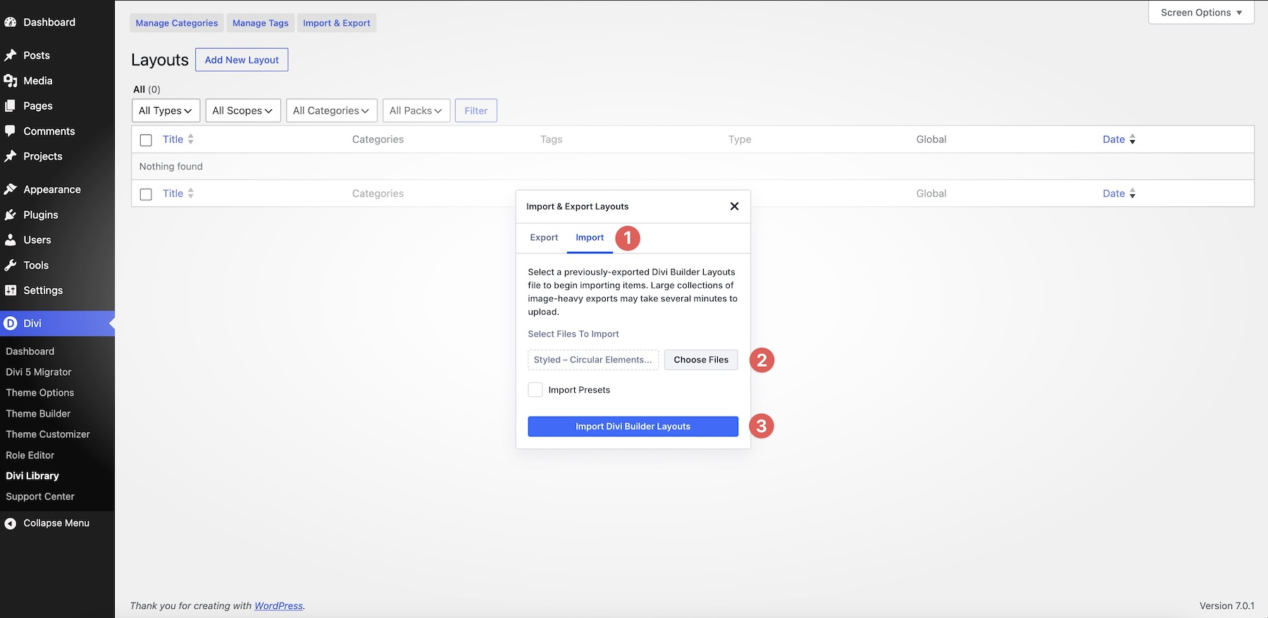1268x618 pixels.
Task: Sort by the bottom Date column link
Action: [1114, 194]
